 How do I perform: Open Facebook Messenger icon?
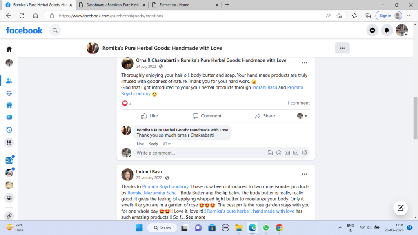[x=372, y=30]
